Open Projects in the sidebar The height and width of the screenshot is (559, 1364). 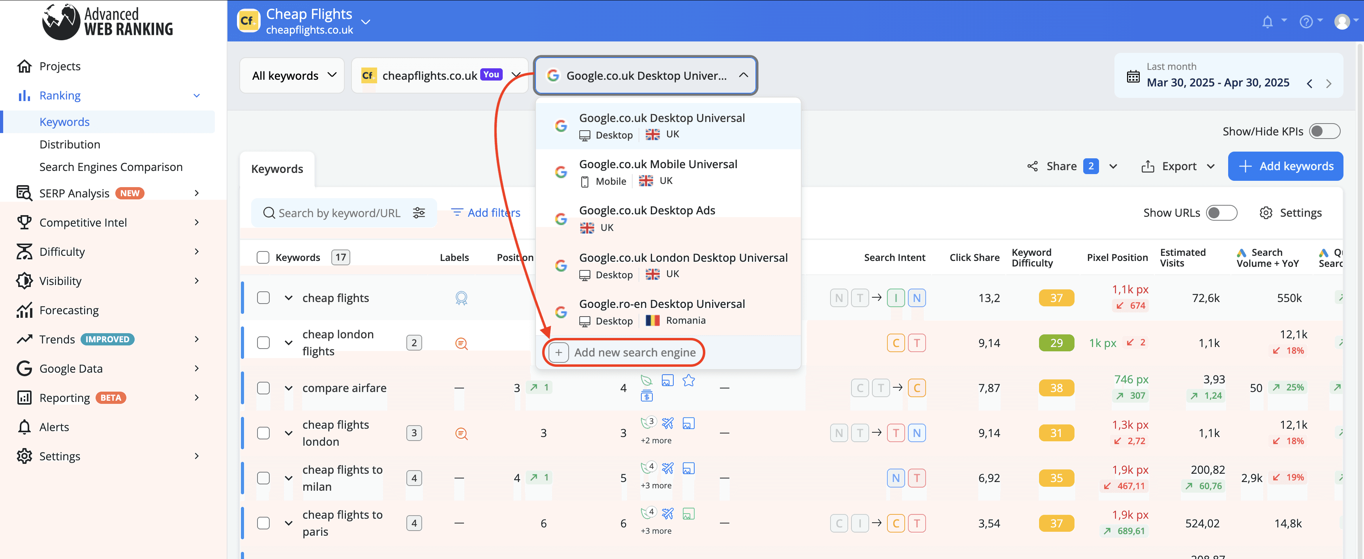[60, 66]
